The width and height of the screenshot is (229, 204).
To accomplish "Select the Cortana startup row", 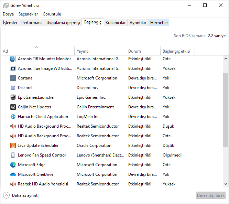I will [41, 78].
